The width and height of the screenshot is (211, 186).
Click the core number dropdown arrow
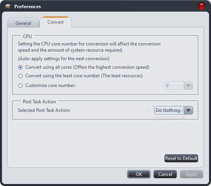coord(188,85)
